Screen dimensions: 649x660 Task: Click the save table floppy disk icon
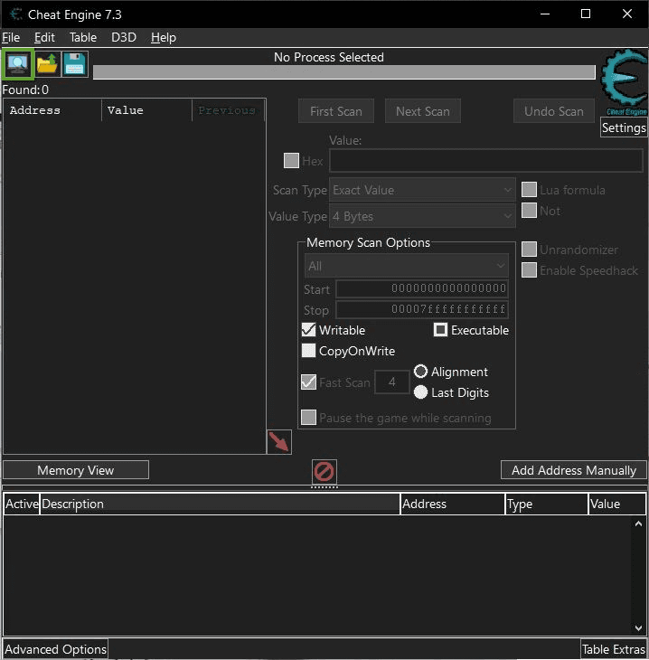pyautogui.click(x=75, y=64)
